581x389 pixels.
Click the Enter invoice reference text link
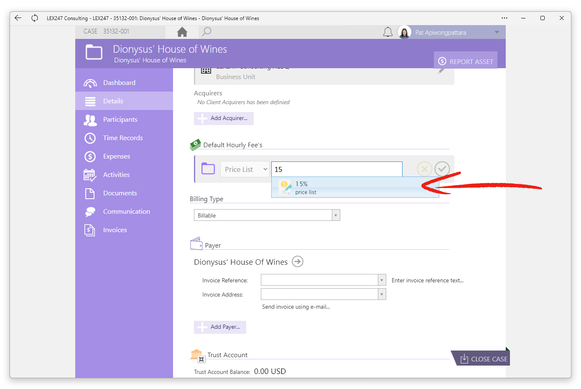point(428,281)
